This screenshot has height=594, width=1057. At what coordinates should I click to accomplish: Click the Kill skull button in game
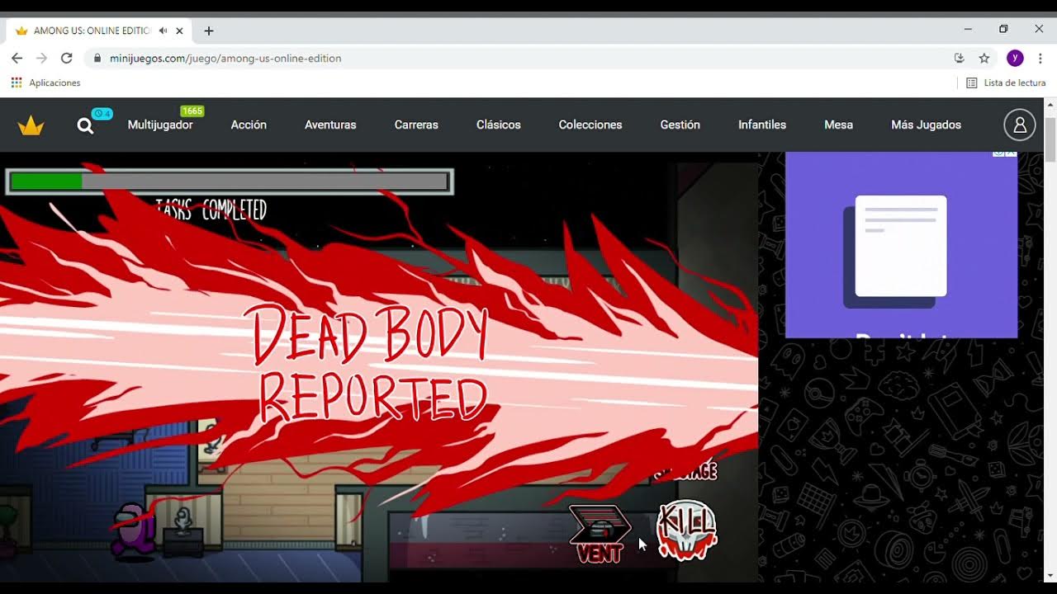tap(686, 530)
